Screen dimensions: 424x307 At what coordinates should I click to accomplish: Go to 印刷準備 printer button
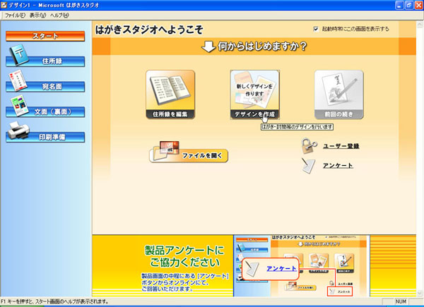click(45, 137)
